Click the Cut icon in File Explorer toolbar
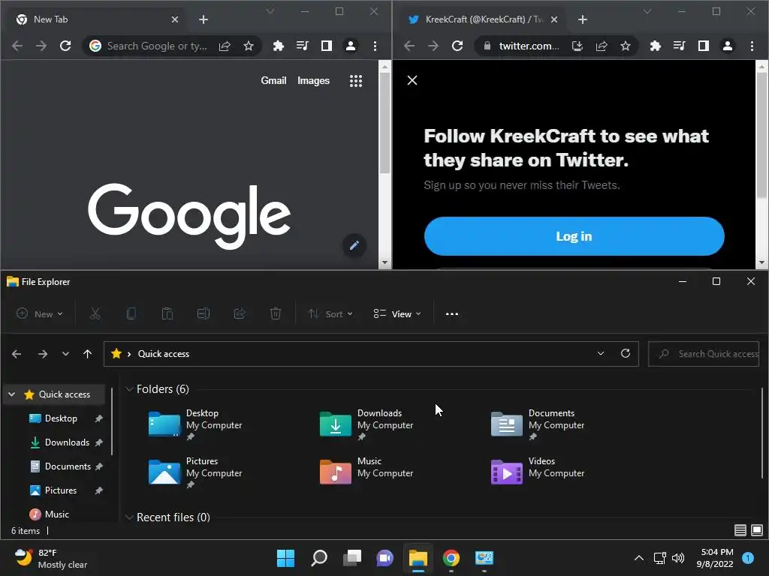 tap(95, 314)
